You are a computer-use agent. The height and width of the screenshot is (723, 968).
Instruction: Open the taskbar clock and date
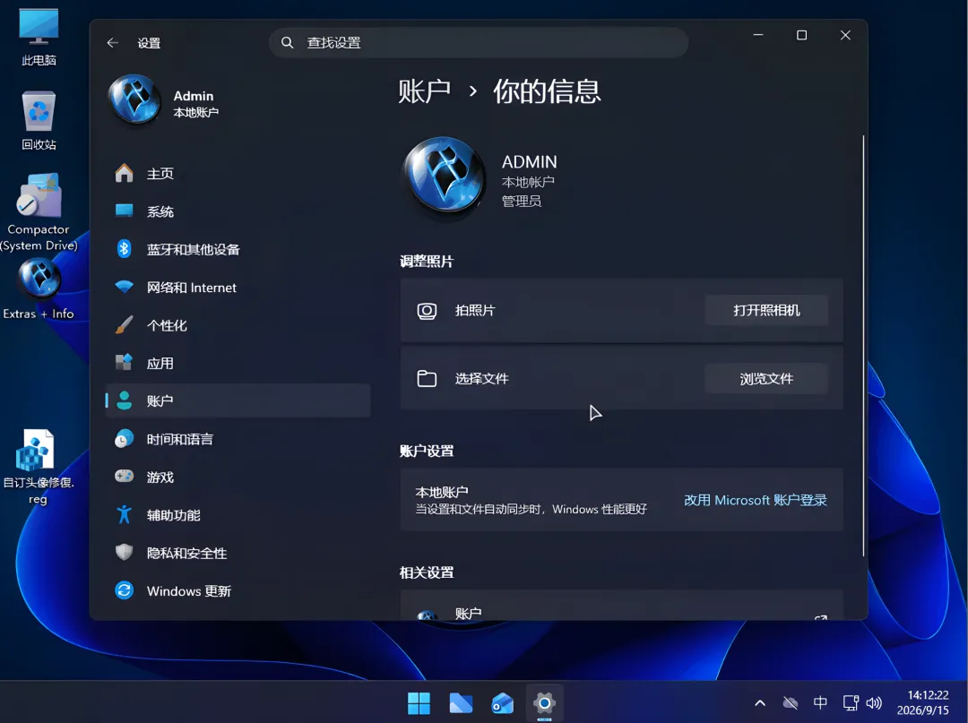tap(923, 702)
